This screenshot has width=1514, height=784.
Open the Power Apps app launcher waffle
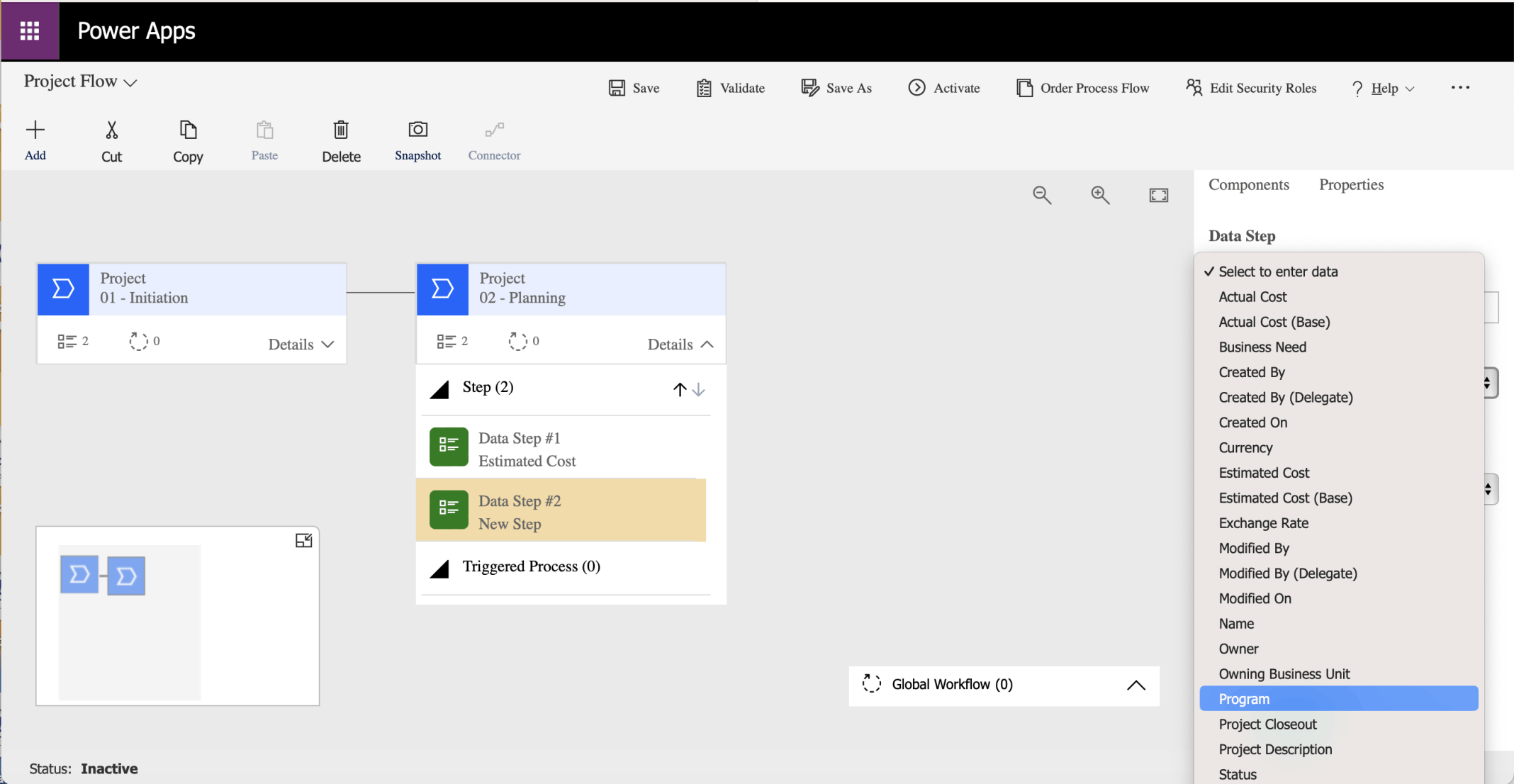[30, 31]
